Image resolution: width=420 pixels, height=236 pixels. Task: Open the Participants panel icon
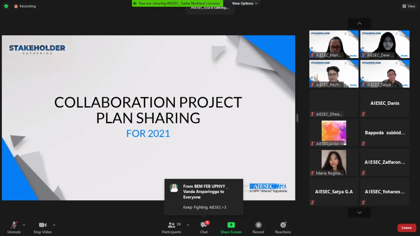tap(171, 225)
